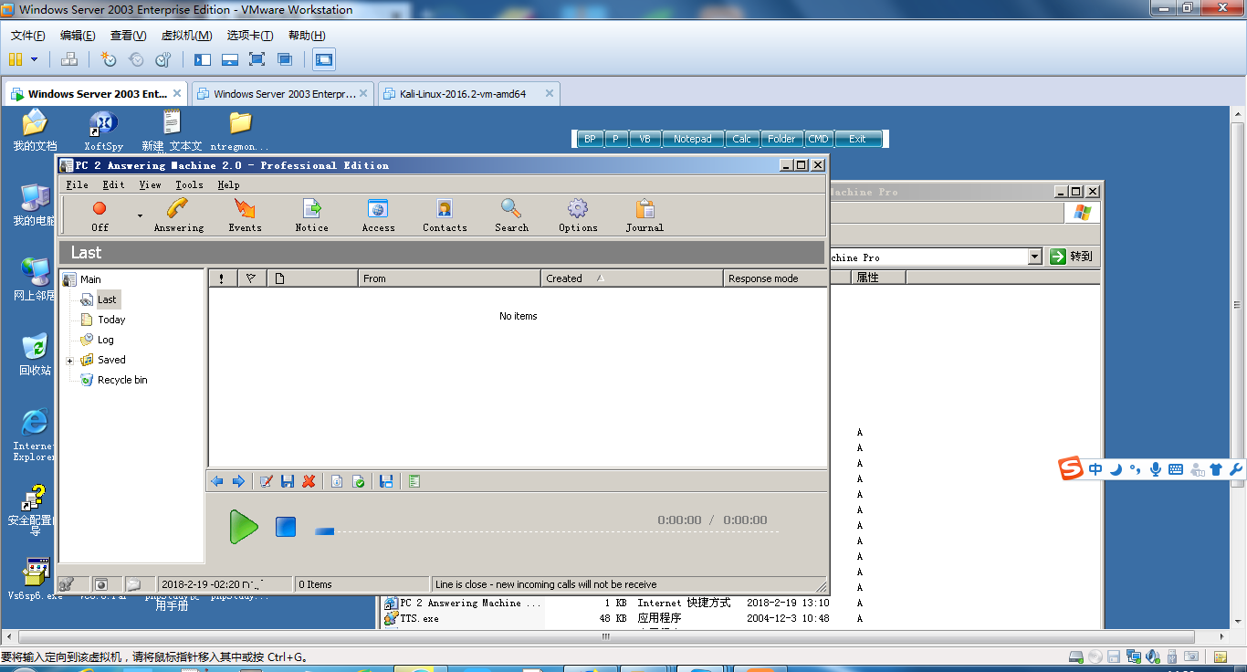Toggle VMware show sidebar library view
Viewport: 1247px width, 672px height.
203,59
